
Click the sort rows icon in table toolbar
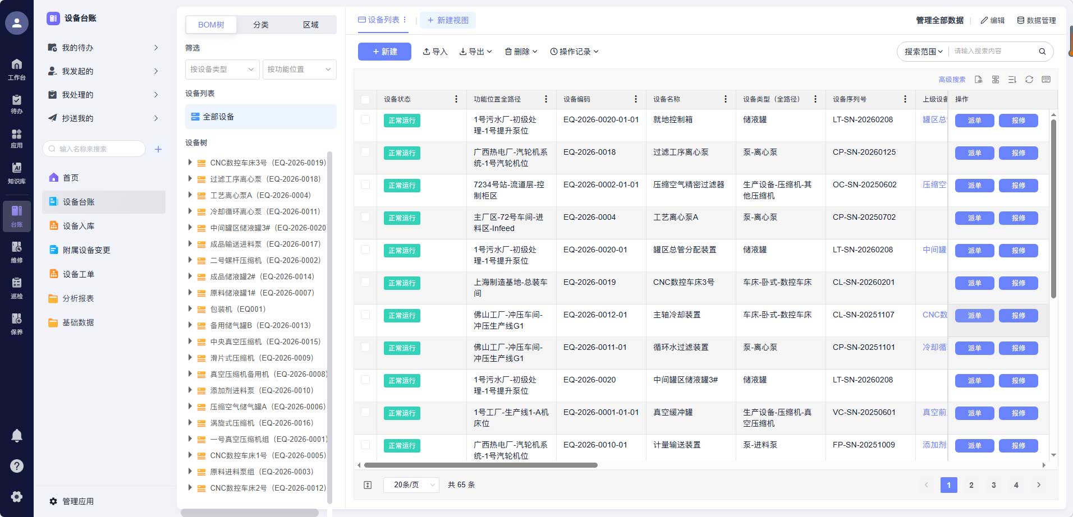[x=1012, y=80]
